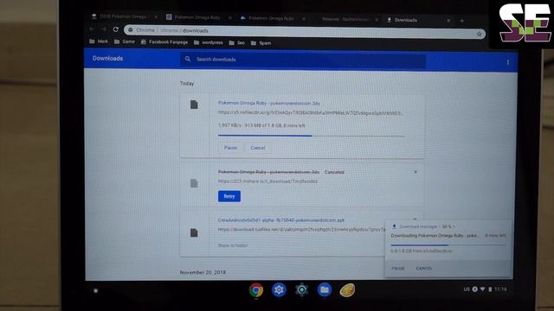Reload the page with the refresh icon
The width and height of the screenshot is (554, 311).
point(115,29)
